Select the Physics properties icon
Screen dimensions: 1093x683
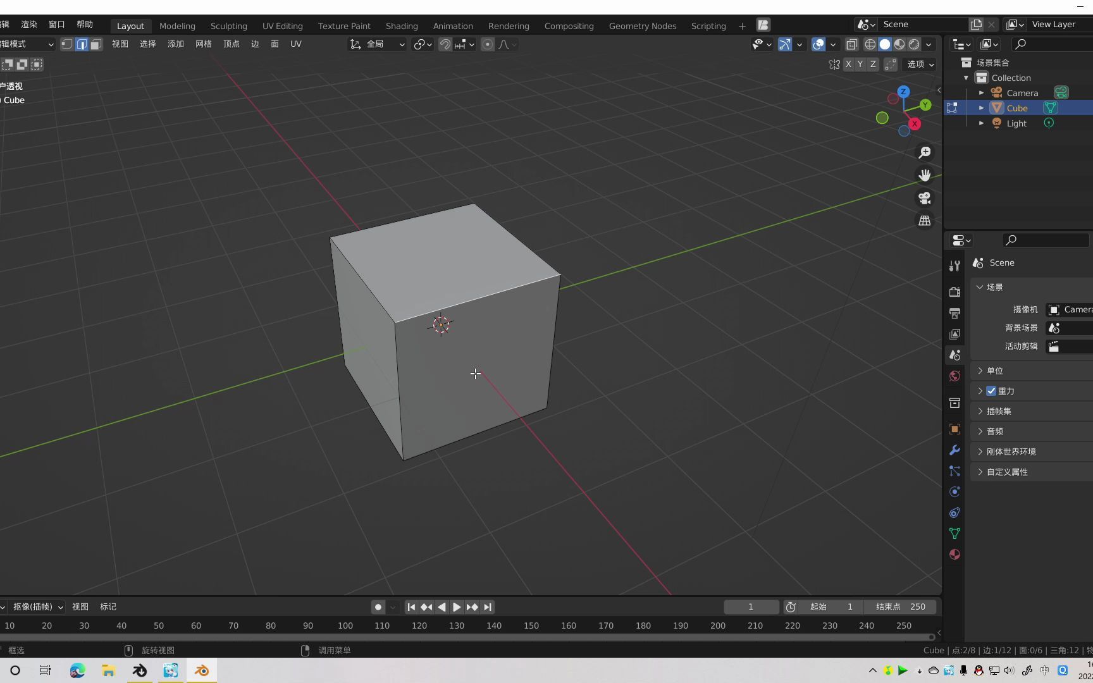[954, 492]
